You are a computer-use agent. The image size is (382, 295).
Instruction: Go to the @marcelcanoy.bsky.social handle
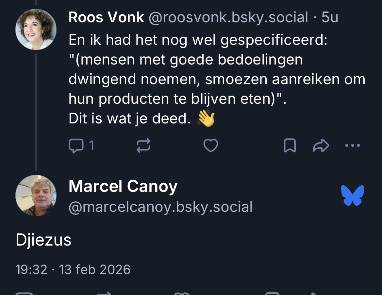coord(160,207)
